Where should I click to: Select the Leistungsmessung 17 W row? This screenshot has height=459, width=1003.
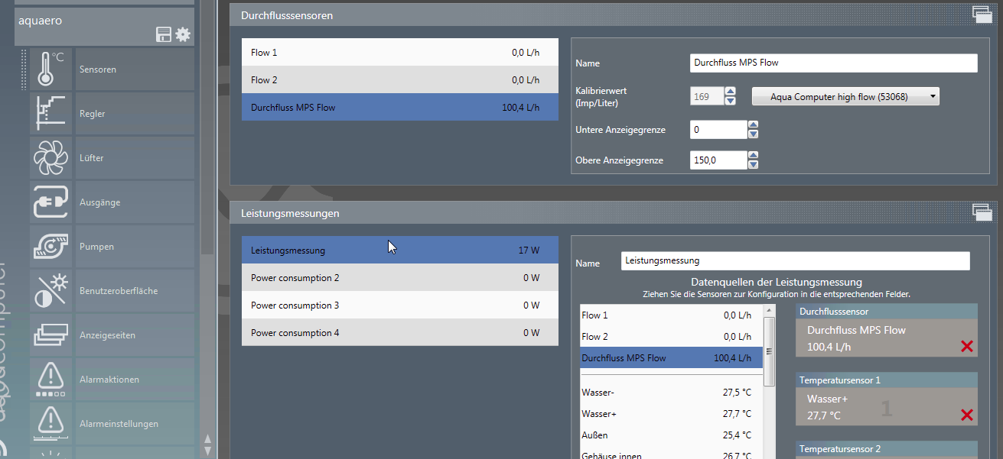[400, 250]
